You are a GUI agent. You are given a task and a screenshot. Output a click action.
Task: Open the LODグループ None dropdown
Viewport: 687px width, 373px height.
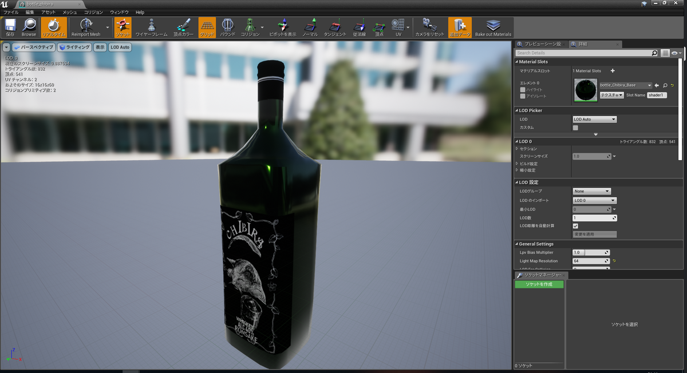tap(592, 191)
